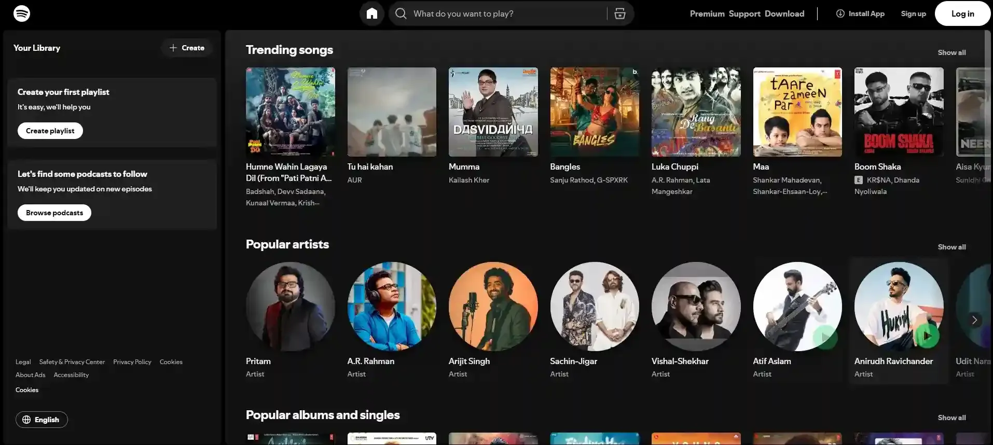Click Install App link
This screenshot has height=445, width=993.
pyautogui.click(x=860, y=13)
